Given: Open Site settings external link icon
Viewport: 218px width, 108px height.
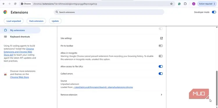Looking at the screenshot, I should [161, 38].
